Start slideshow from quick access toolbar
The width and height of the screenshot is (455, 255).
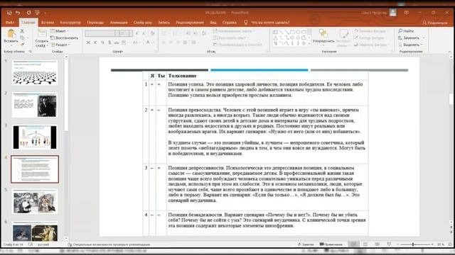(37, 13)
